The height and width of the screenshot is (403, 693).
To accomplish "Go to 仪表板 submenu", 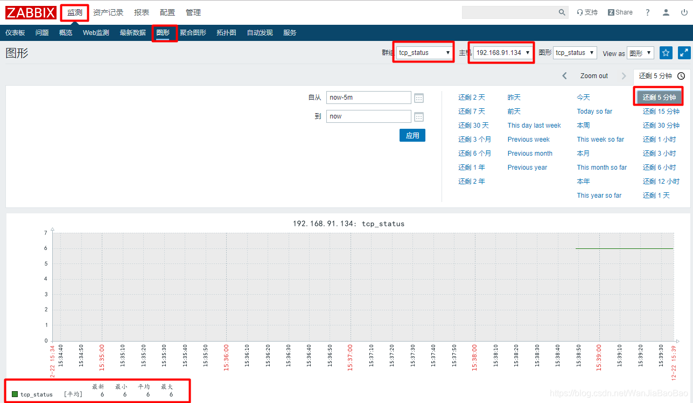I will pyautogui.click(x=15, y=33).
